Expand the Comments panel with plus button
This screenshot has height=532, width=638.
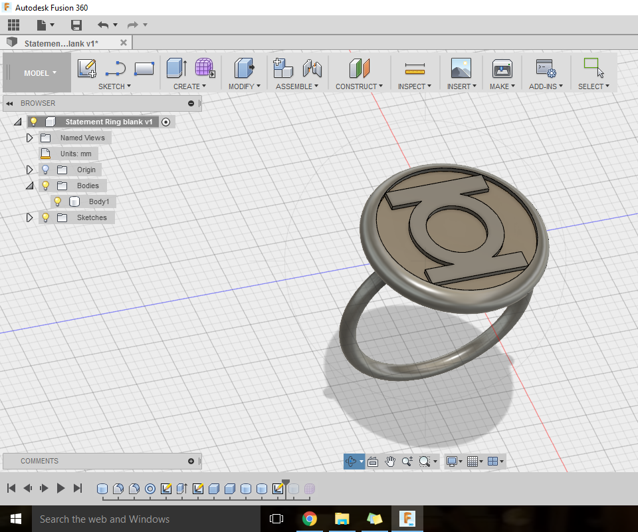pyautogui.click(x=191, y=461)
